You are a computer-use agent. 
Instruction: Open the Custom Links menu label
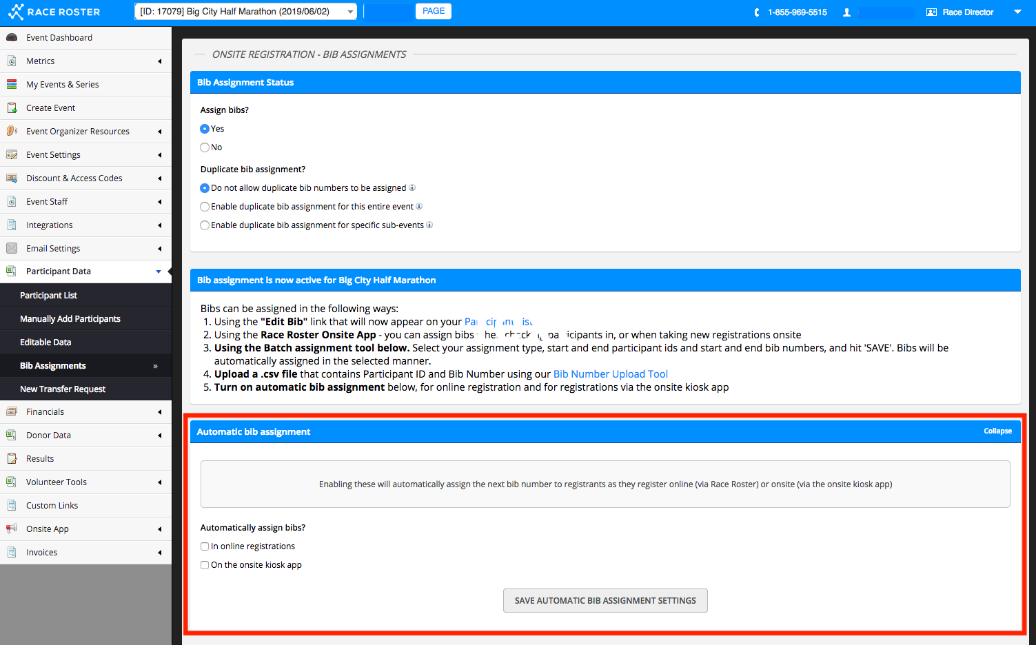(x=52, y=506)
